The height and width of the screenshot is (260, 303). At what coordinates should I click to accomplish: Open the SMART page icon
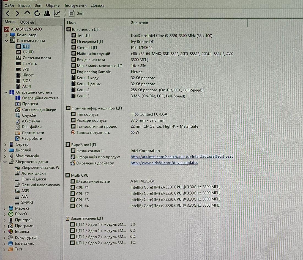click(x=17, y=203)
